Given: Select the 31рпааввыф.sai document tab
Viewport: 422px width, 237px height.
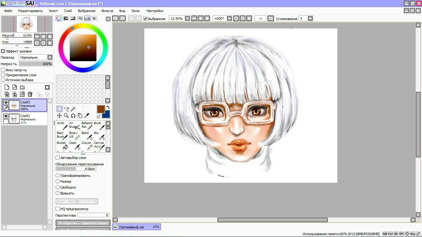Looking at the screenshot, I should click(x=137, y=227).
